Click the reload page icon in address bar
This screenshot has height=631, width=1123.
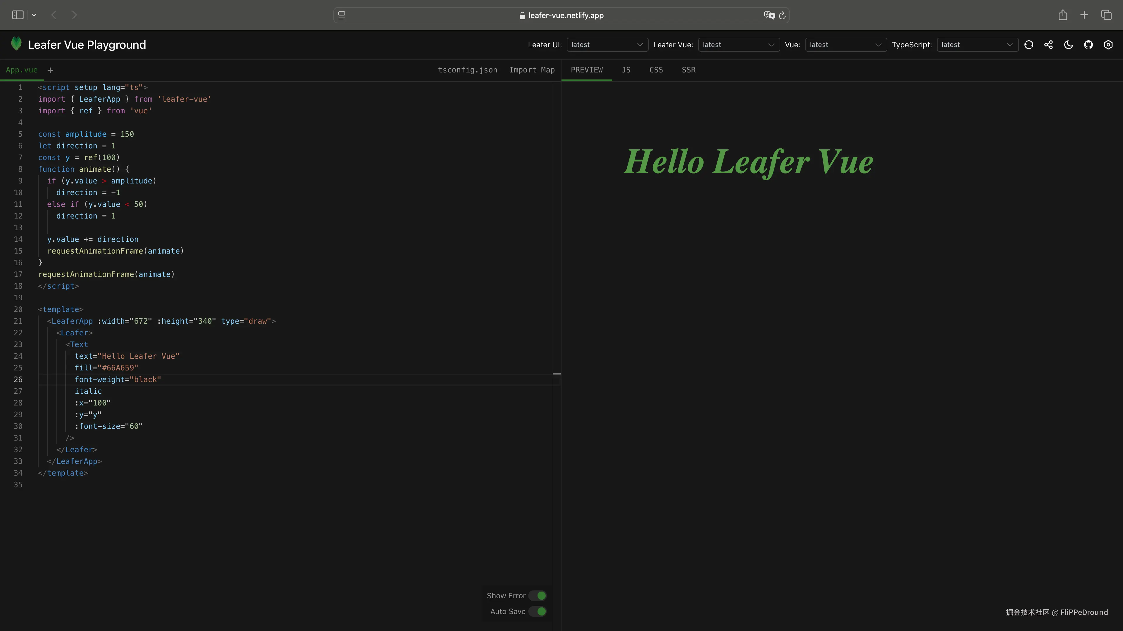[782, 16]
